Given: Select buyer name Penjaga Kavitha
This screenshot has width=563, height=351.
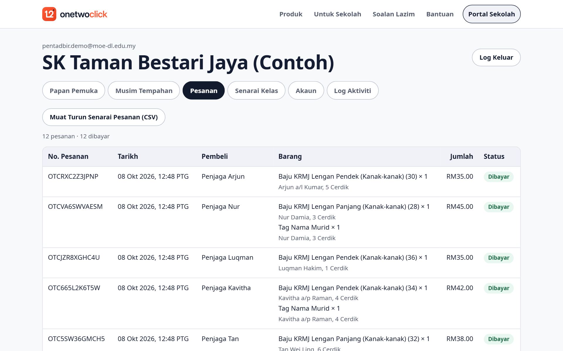Looking at the screenshot, I should (226, 288).
